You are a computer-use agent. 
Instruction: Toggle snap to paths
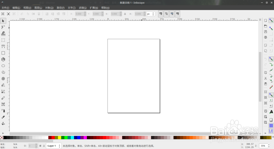(x=271, y=65)
